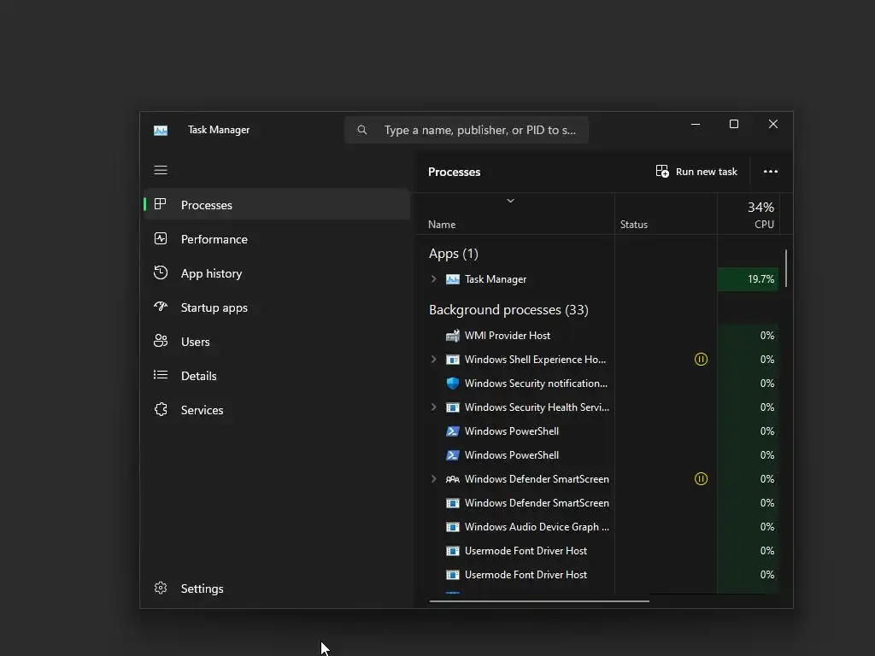Click the suspended icon for Windows Defender SmartScreen

click(x=701, y=478)
